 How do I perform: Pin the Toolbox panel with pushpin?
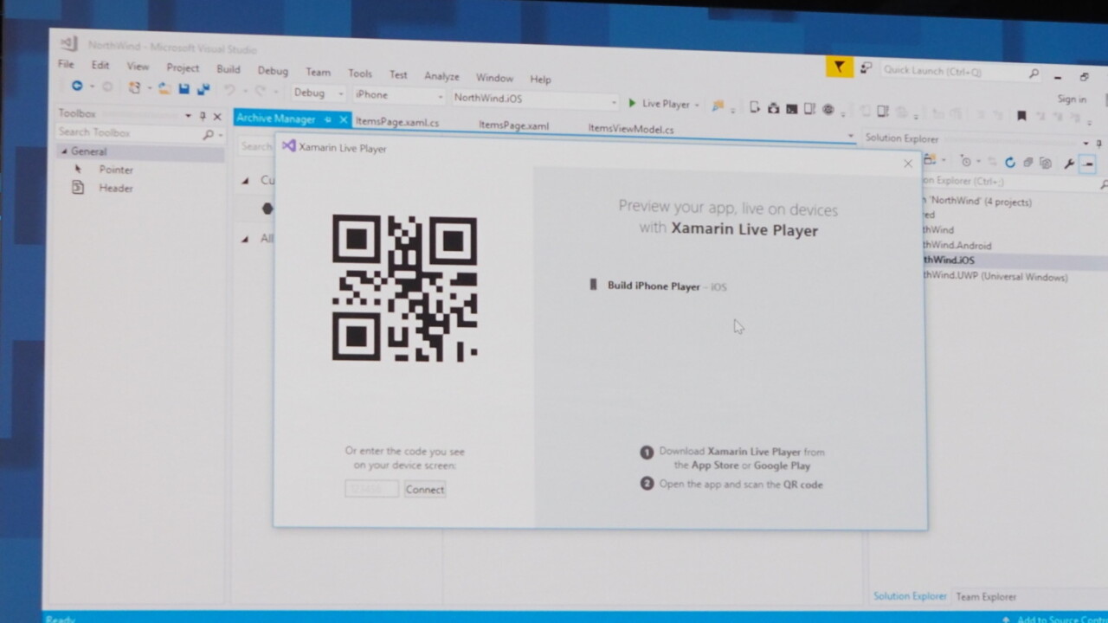[x=203, y=116]
